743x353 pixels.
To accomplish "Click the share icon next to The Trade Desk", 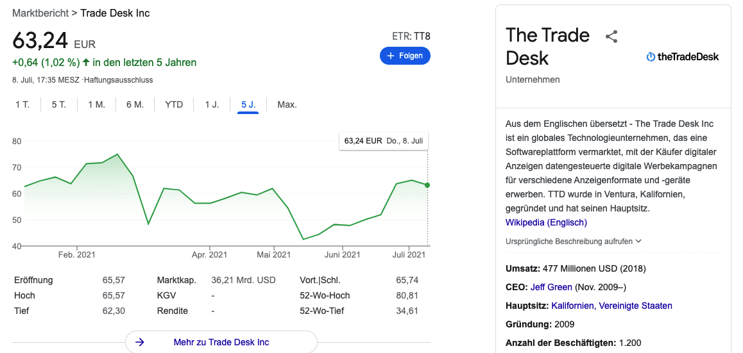I will pos(611,37).
